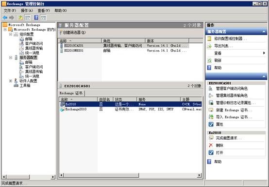The width and height of the screenshot is (269, 187).
Task: Select the Exchange 证书 tab
Action: pyautogui.click(x=71, y=93)
